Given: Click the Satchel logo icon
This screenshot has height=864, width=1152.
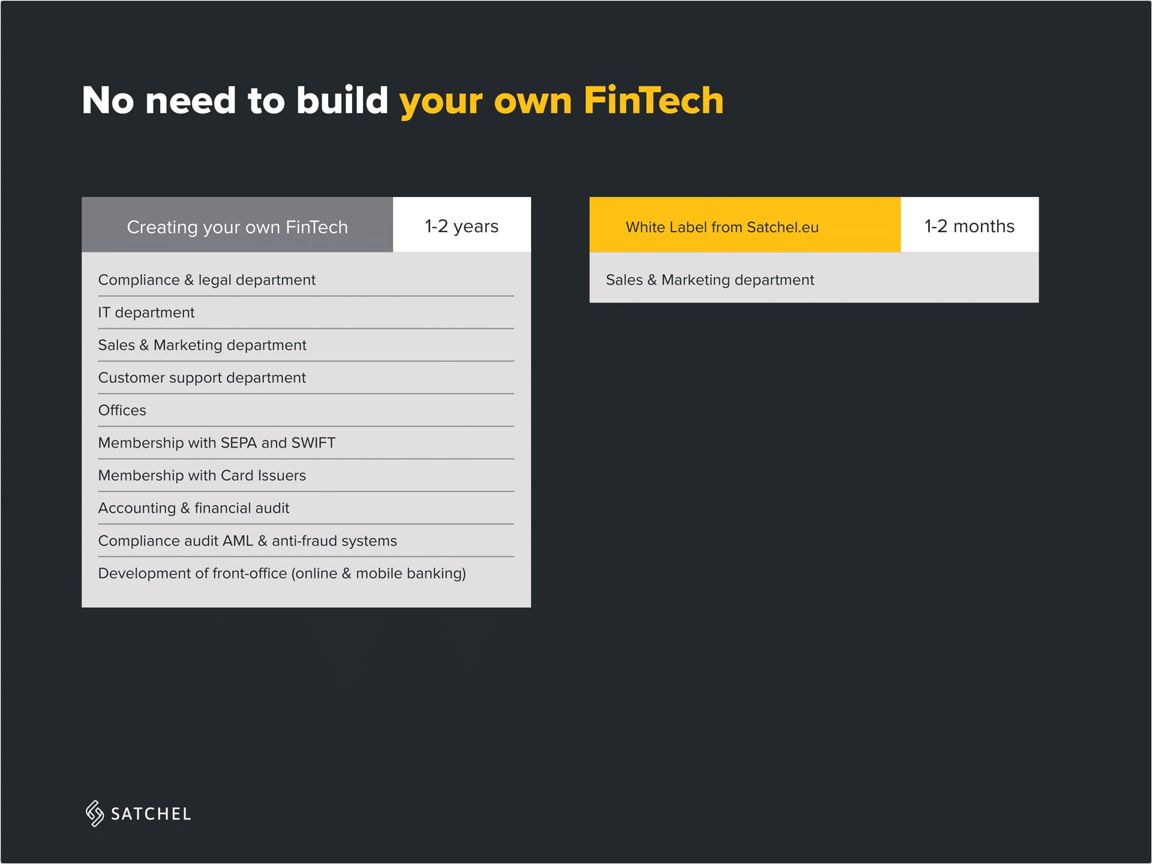Looking at the screenshot, I should coord(94,813).
